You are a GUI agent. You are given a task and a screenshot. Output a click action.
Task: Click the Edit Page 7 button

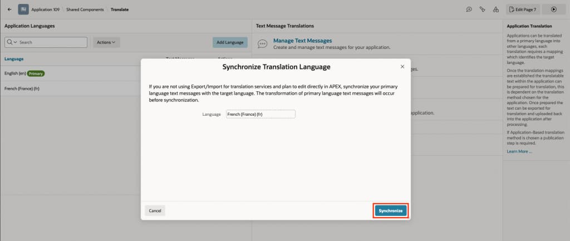coord(523,9)
